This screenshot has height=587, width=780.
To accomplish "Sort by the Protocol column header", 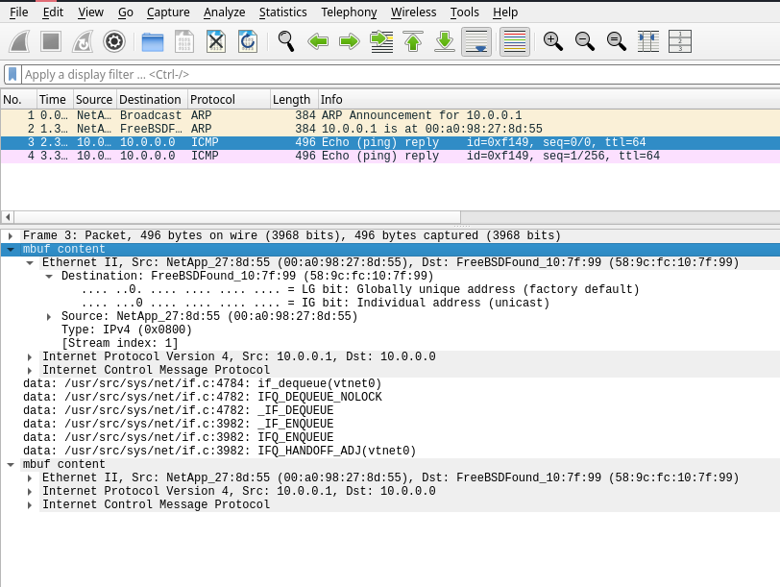I will pyautogui.click(x=227, y=99).
